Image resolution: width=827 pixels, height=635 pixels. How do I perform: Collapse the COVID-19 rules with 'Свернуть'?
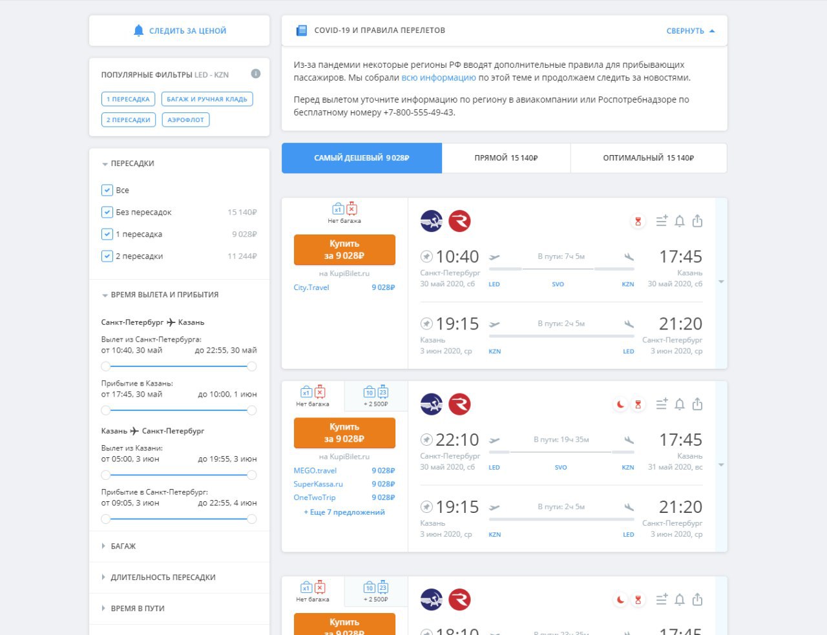[691, 31]
